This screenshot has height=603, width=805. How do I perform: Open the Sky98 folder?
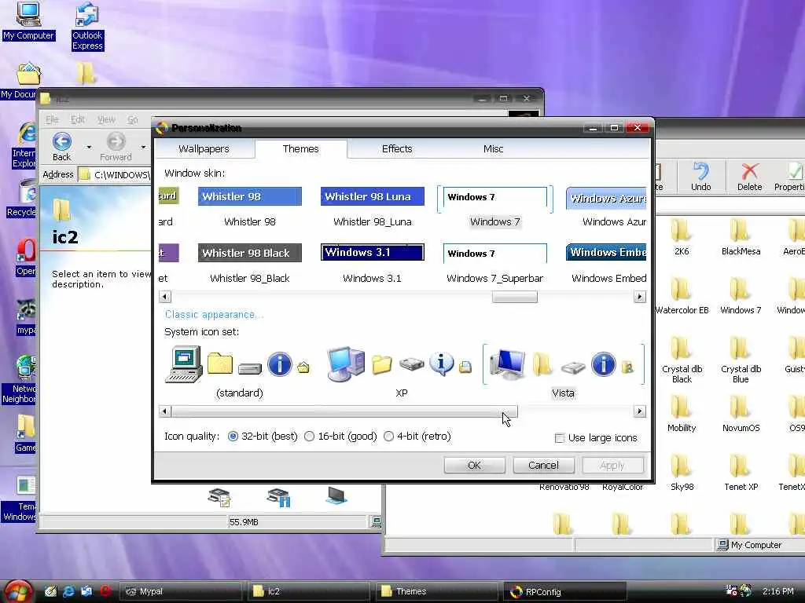[x=682, y=473]
